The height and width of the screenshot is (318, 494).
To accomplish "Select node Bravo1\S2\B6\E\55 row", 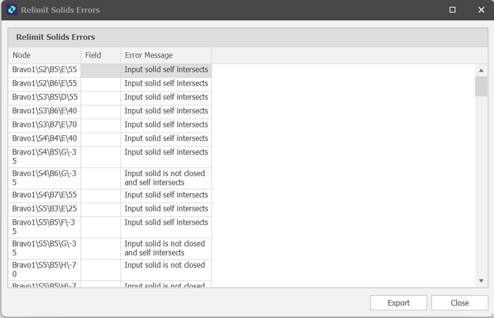I will [x=44, y=84].
